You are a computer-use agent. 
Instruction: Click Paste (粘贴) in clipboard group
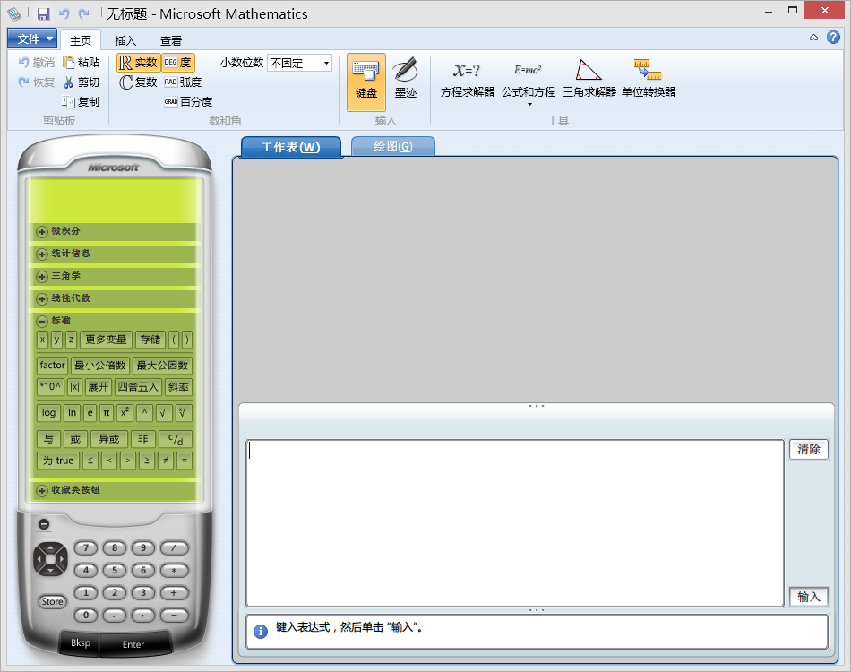tap(82, 63)
